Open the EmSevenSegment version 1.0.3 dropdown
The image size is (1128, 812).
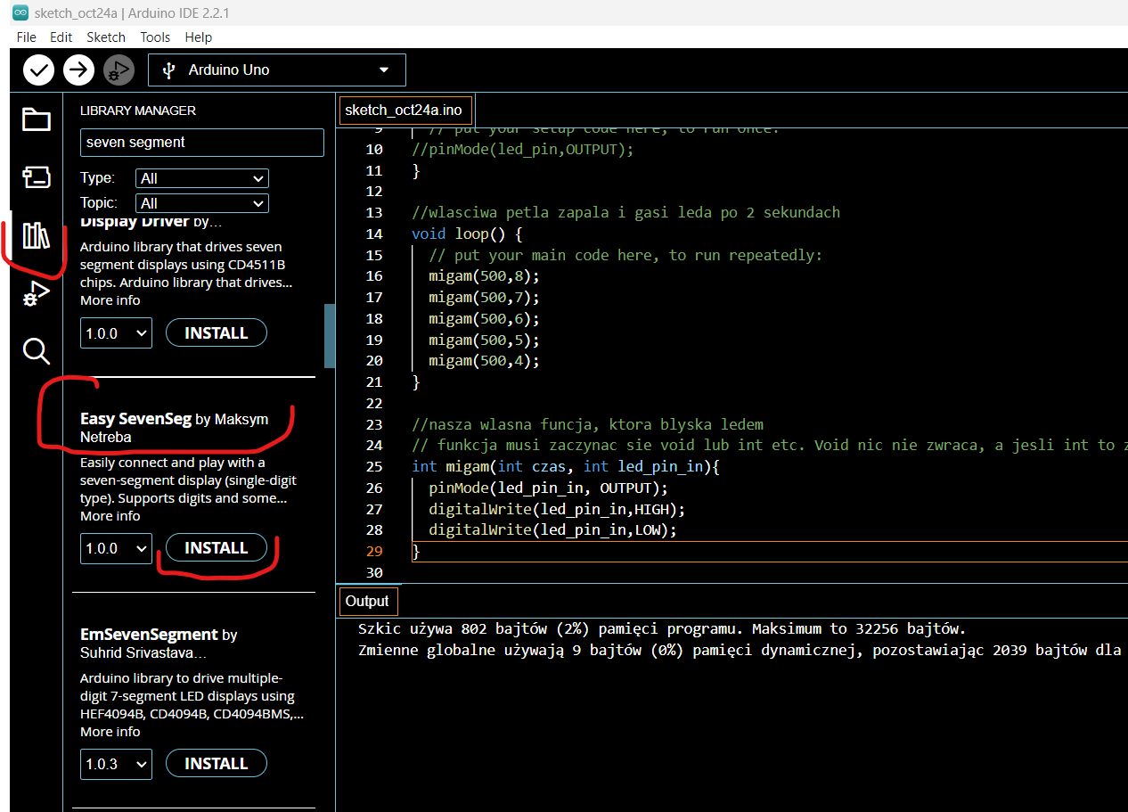(x=116, y=764)
